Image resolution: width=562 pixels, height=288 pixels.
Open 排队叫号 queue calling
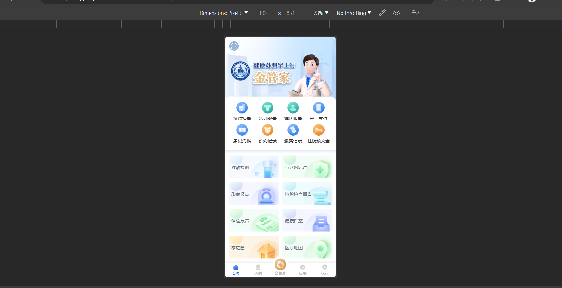[293, 111]
